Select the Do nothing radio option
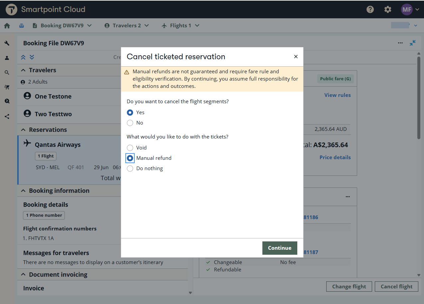The width and height of the screenshot is (424, 304). [x=130, y=168]
